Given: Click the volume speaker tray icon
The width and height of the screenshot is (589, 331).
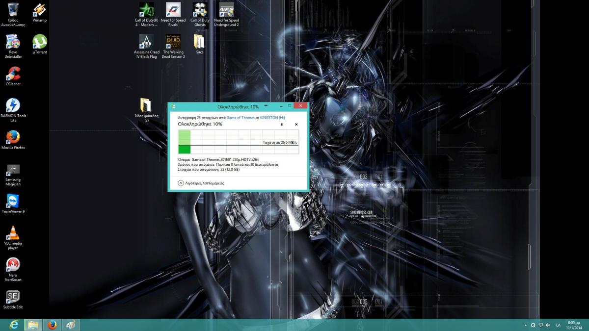Looking at the screenshot, I should (x=547, y=325).
